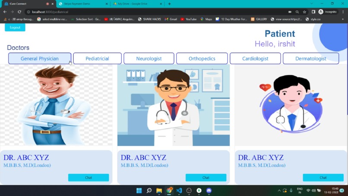The image size is (348, 196).
Task: Open File Explorer from the taskbar
Action: point(159,191)
